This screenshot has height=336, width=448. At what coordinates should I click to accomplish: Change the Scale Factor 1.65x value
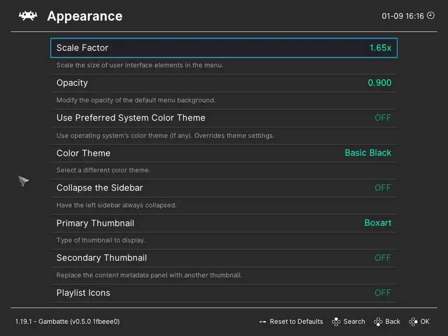click(x=380, y=48)
